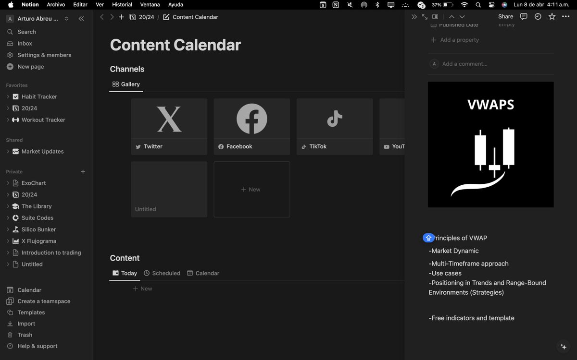
Task: Go to next item with down chevron
Action: pos(462,16)
